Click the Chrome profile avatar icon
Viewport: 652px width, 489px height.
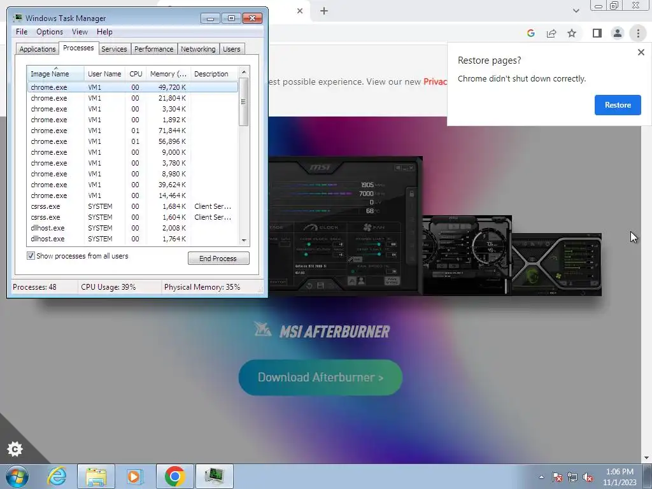[x=618, y=33]
